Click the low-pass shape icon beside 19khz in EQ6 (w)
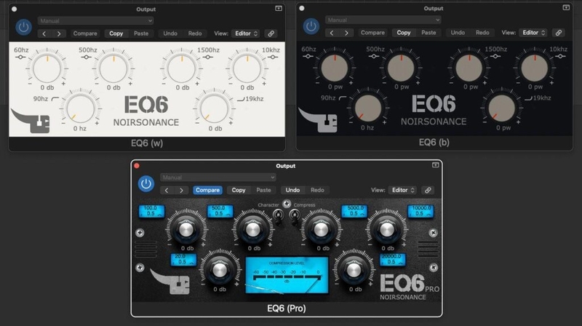Image resolution: width=582 pixels, height=326 pixels. click(241, 99)
